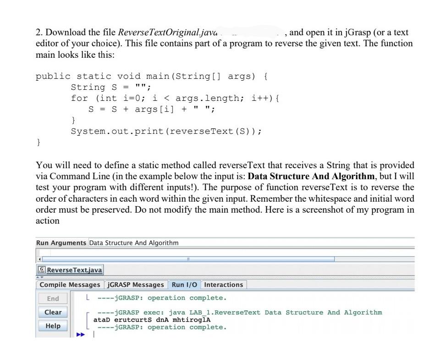Click the upward splitter triangle above message tabs
Viewport: 447px width, 352px height.
(x=37, y=277)
